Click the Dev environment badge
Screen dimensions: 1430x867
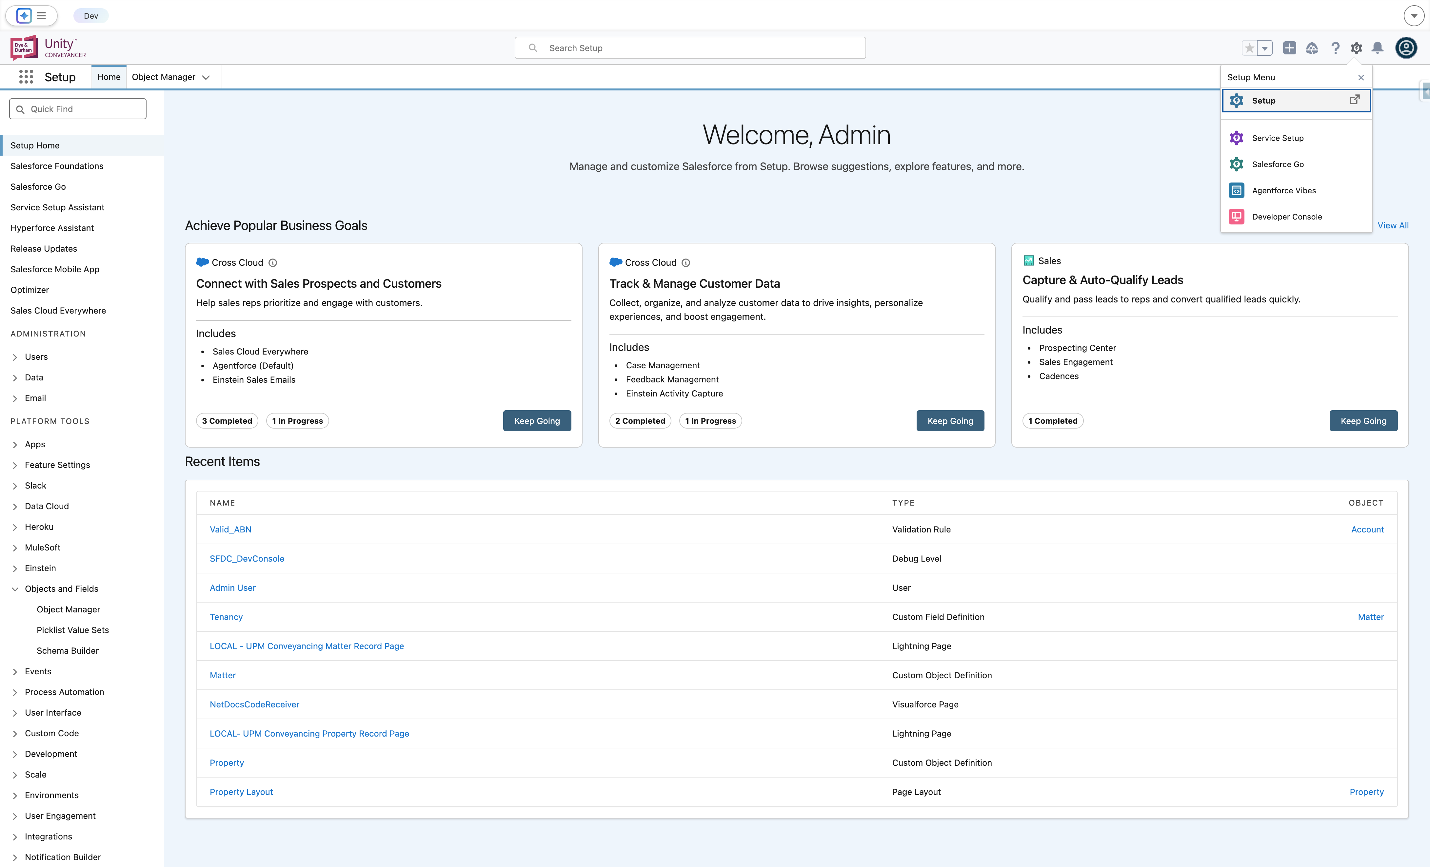pyautogui.click(x=91, y=16)
